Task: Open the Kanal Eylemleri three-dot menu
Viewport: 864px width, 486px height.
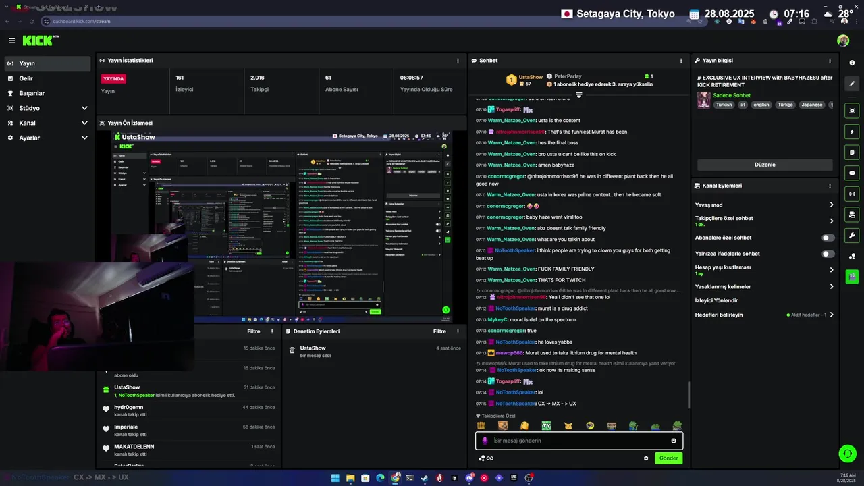Action: point(830,186)
